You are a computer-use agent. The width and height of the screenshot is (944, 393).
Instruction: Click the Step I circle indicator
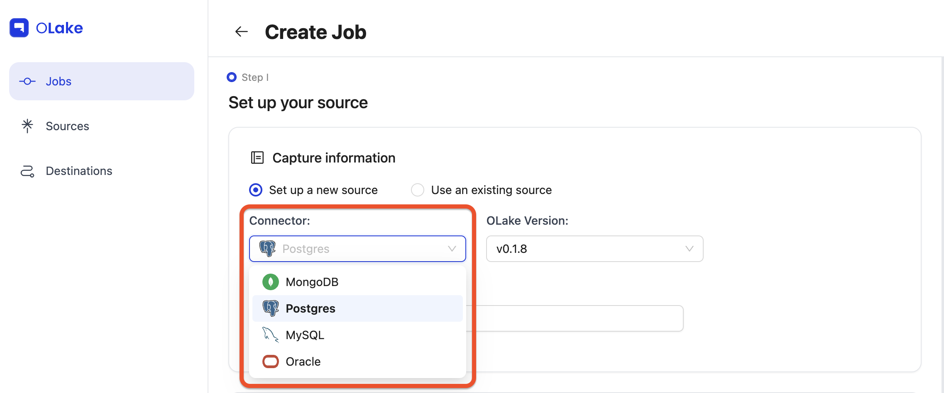coord(232,77)
